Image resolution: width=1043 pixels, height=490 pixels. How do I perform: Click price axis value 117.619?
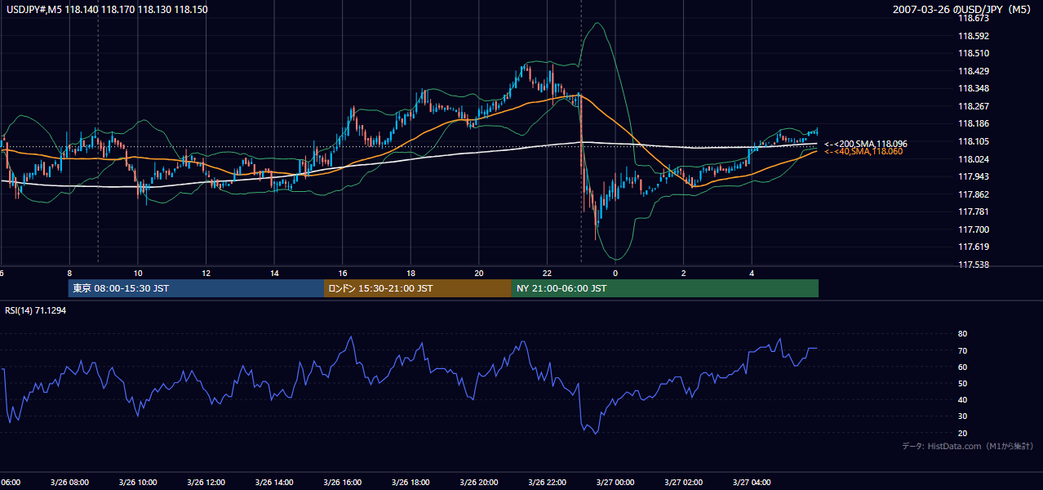coord(974,247)
